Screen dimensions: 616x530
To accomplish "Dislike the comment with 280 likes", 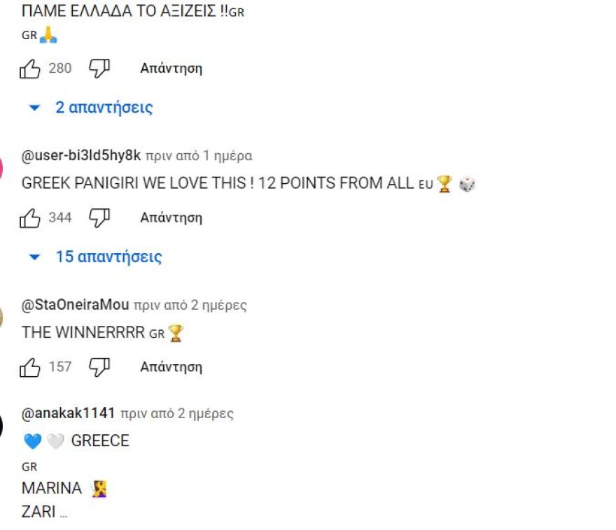I will coord(99,69).
